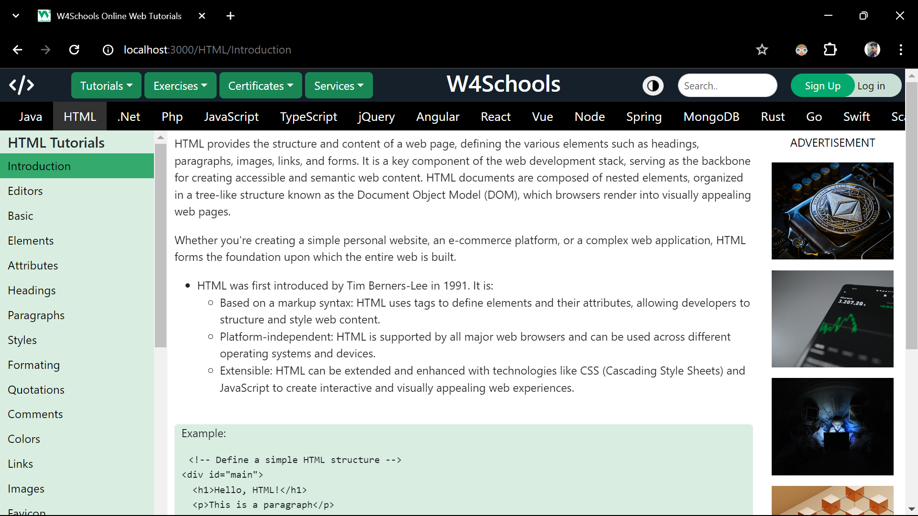The height and width of the screenshot is (516, 918).
Task: View site information icon in address bar
Action: pyautogui.click(x=108, y=50)
